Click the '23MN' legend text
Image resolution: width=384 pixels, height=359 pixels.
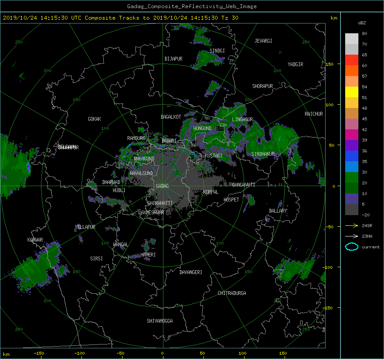coord(367,236)
